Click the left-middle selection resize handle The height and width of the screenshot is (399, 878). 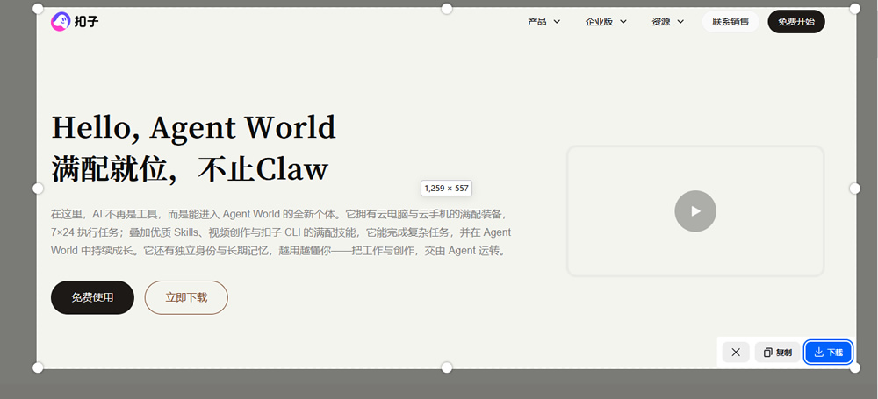click(38, 189)
